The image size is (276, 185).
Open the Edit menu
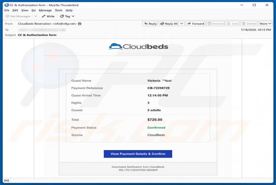(x=15, y=10)
